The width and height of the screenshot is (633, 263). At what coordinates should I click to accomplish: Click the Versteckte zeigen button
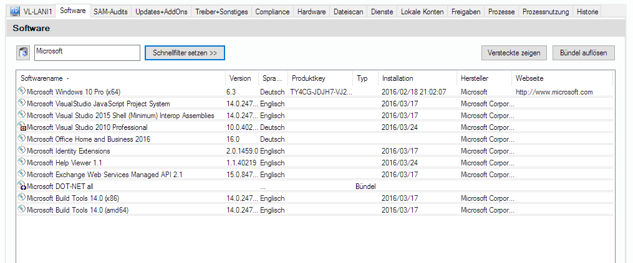click(x=514, y=53)
